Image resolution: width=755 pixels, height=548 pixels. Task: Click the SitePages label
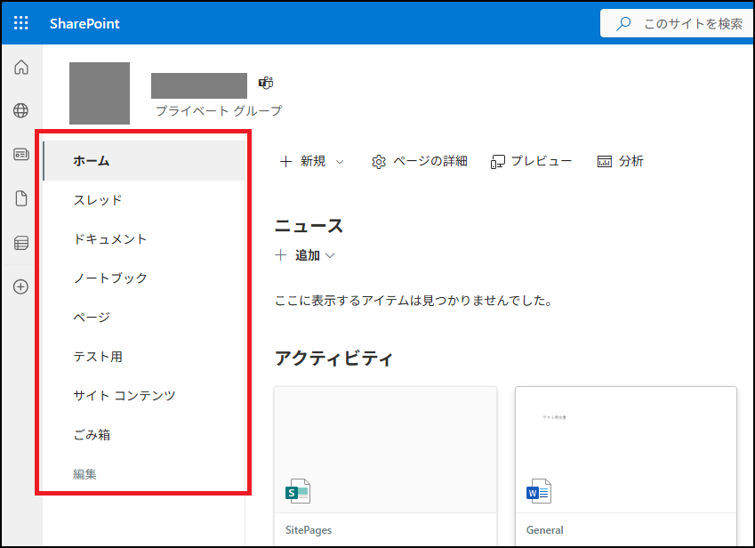pyautogui.click(x=309, y=530)
